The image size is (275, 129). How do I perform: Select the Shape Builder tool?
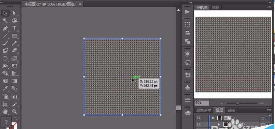(x=5, y=73)
